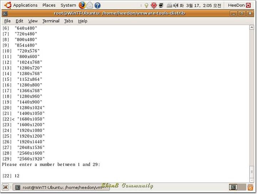Viewport: 257px width, 194px height.
Task: Click the red update arrow icon
Action: point(153,5)
